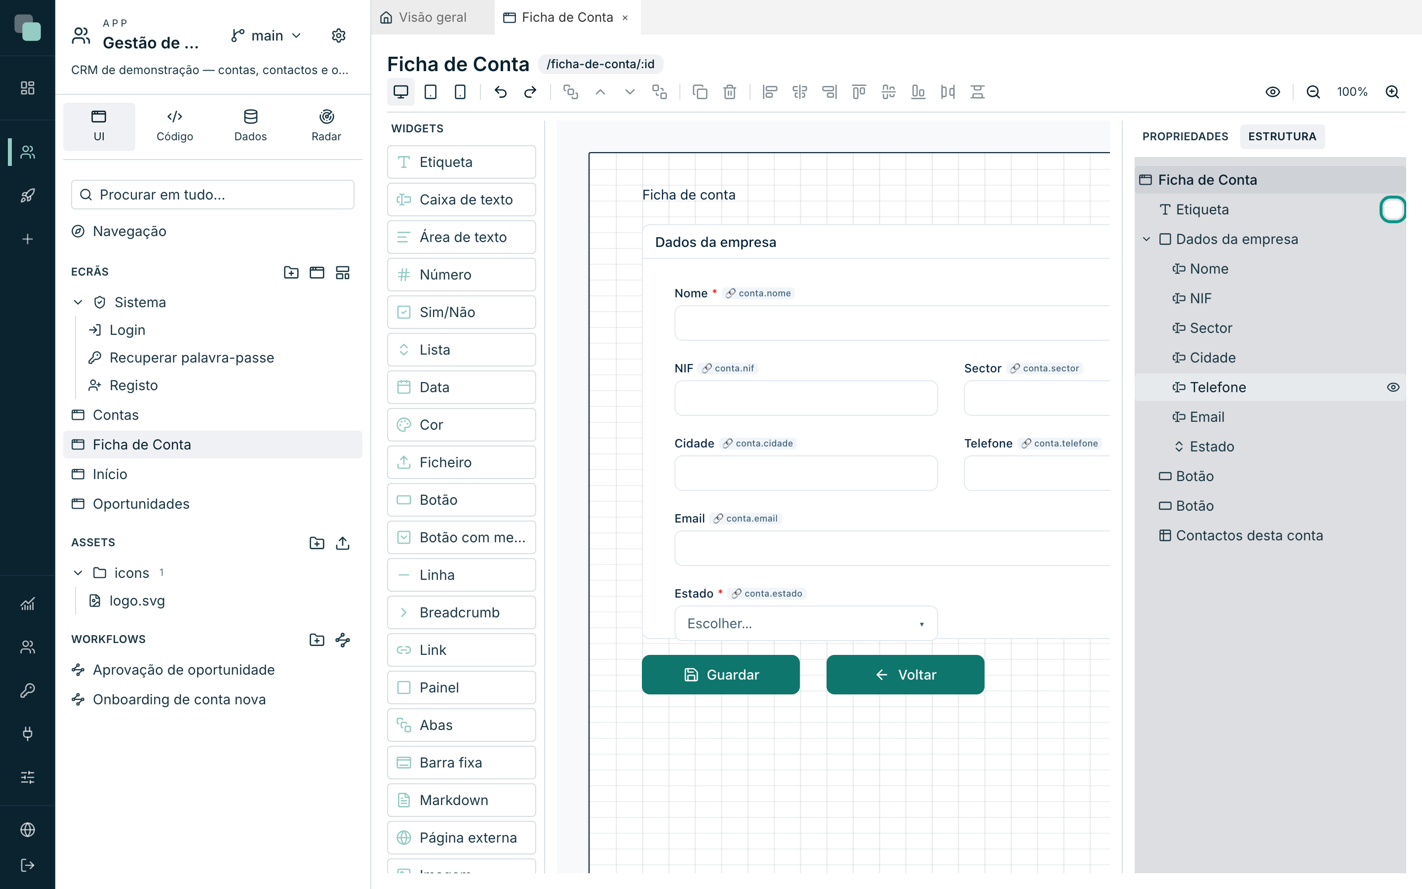
Task: Switch to the Propriedades tab
Action: (1185, 136)
